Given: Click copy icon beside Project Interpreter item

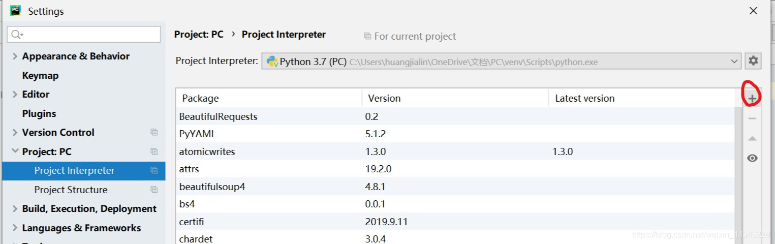Looking at the screenshot, I should click(154, 171).
